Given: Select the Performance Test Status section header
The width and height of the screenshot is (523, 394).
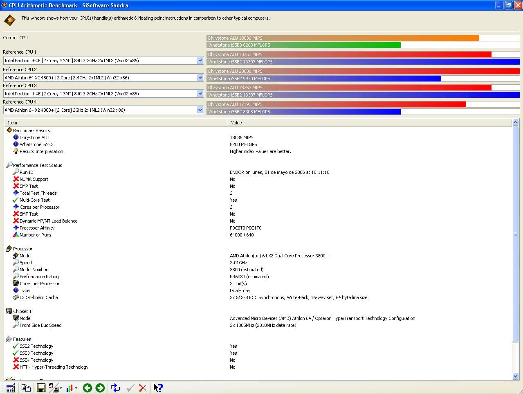Looking at the screenshot, I should coord(37,165).
